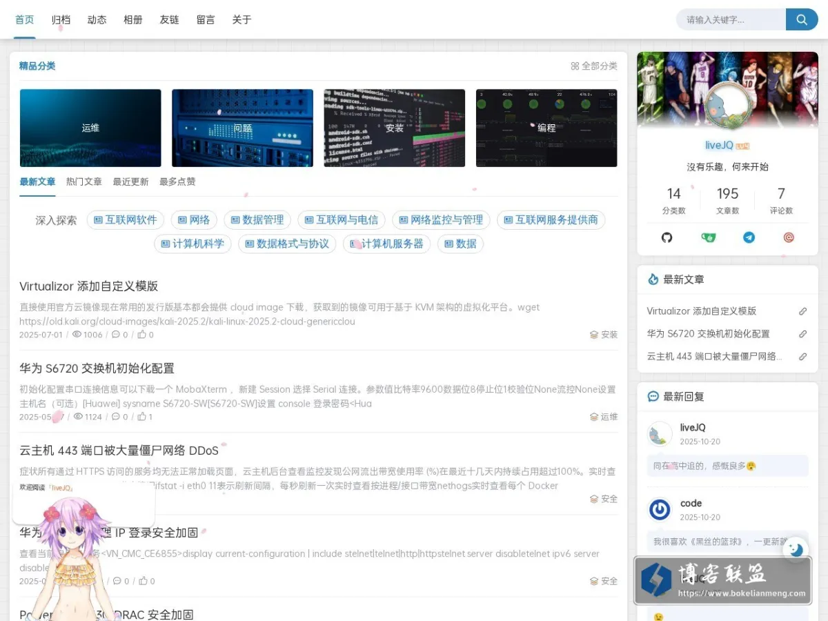Click the 安装 category tag on Virtualizor post
828x621 pixels.
coord(604,335)
